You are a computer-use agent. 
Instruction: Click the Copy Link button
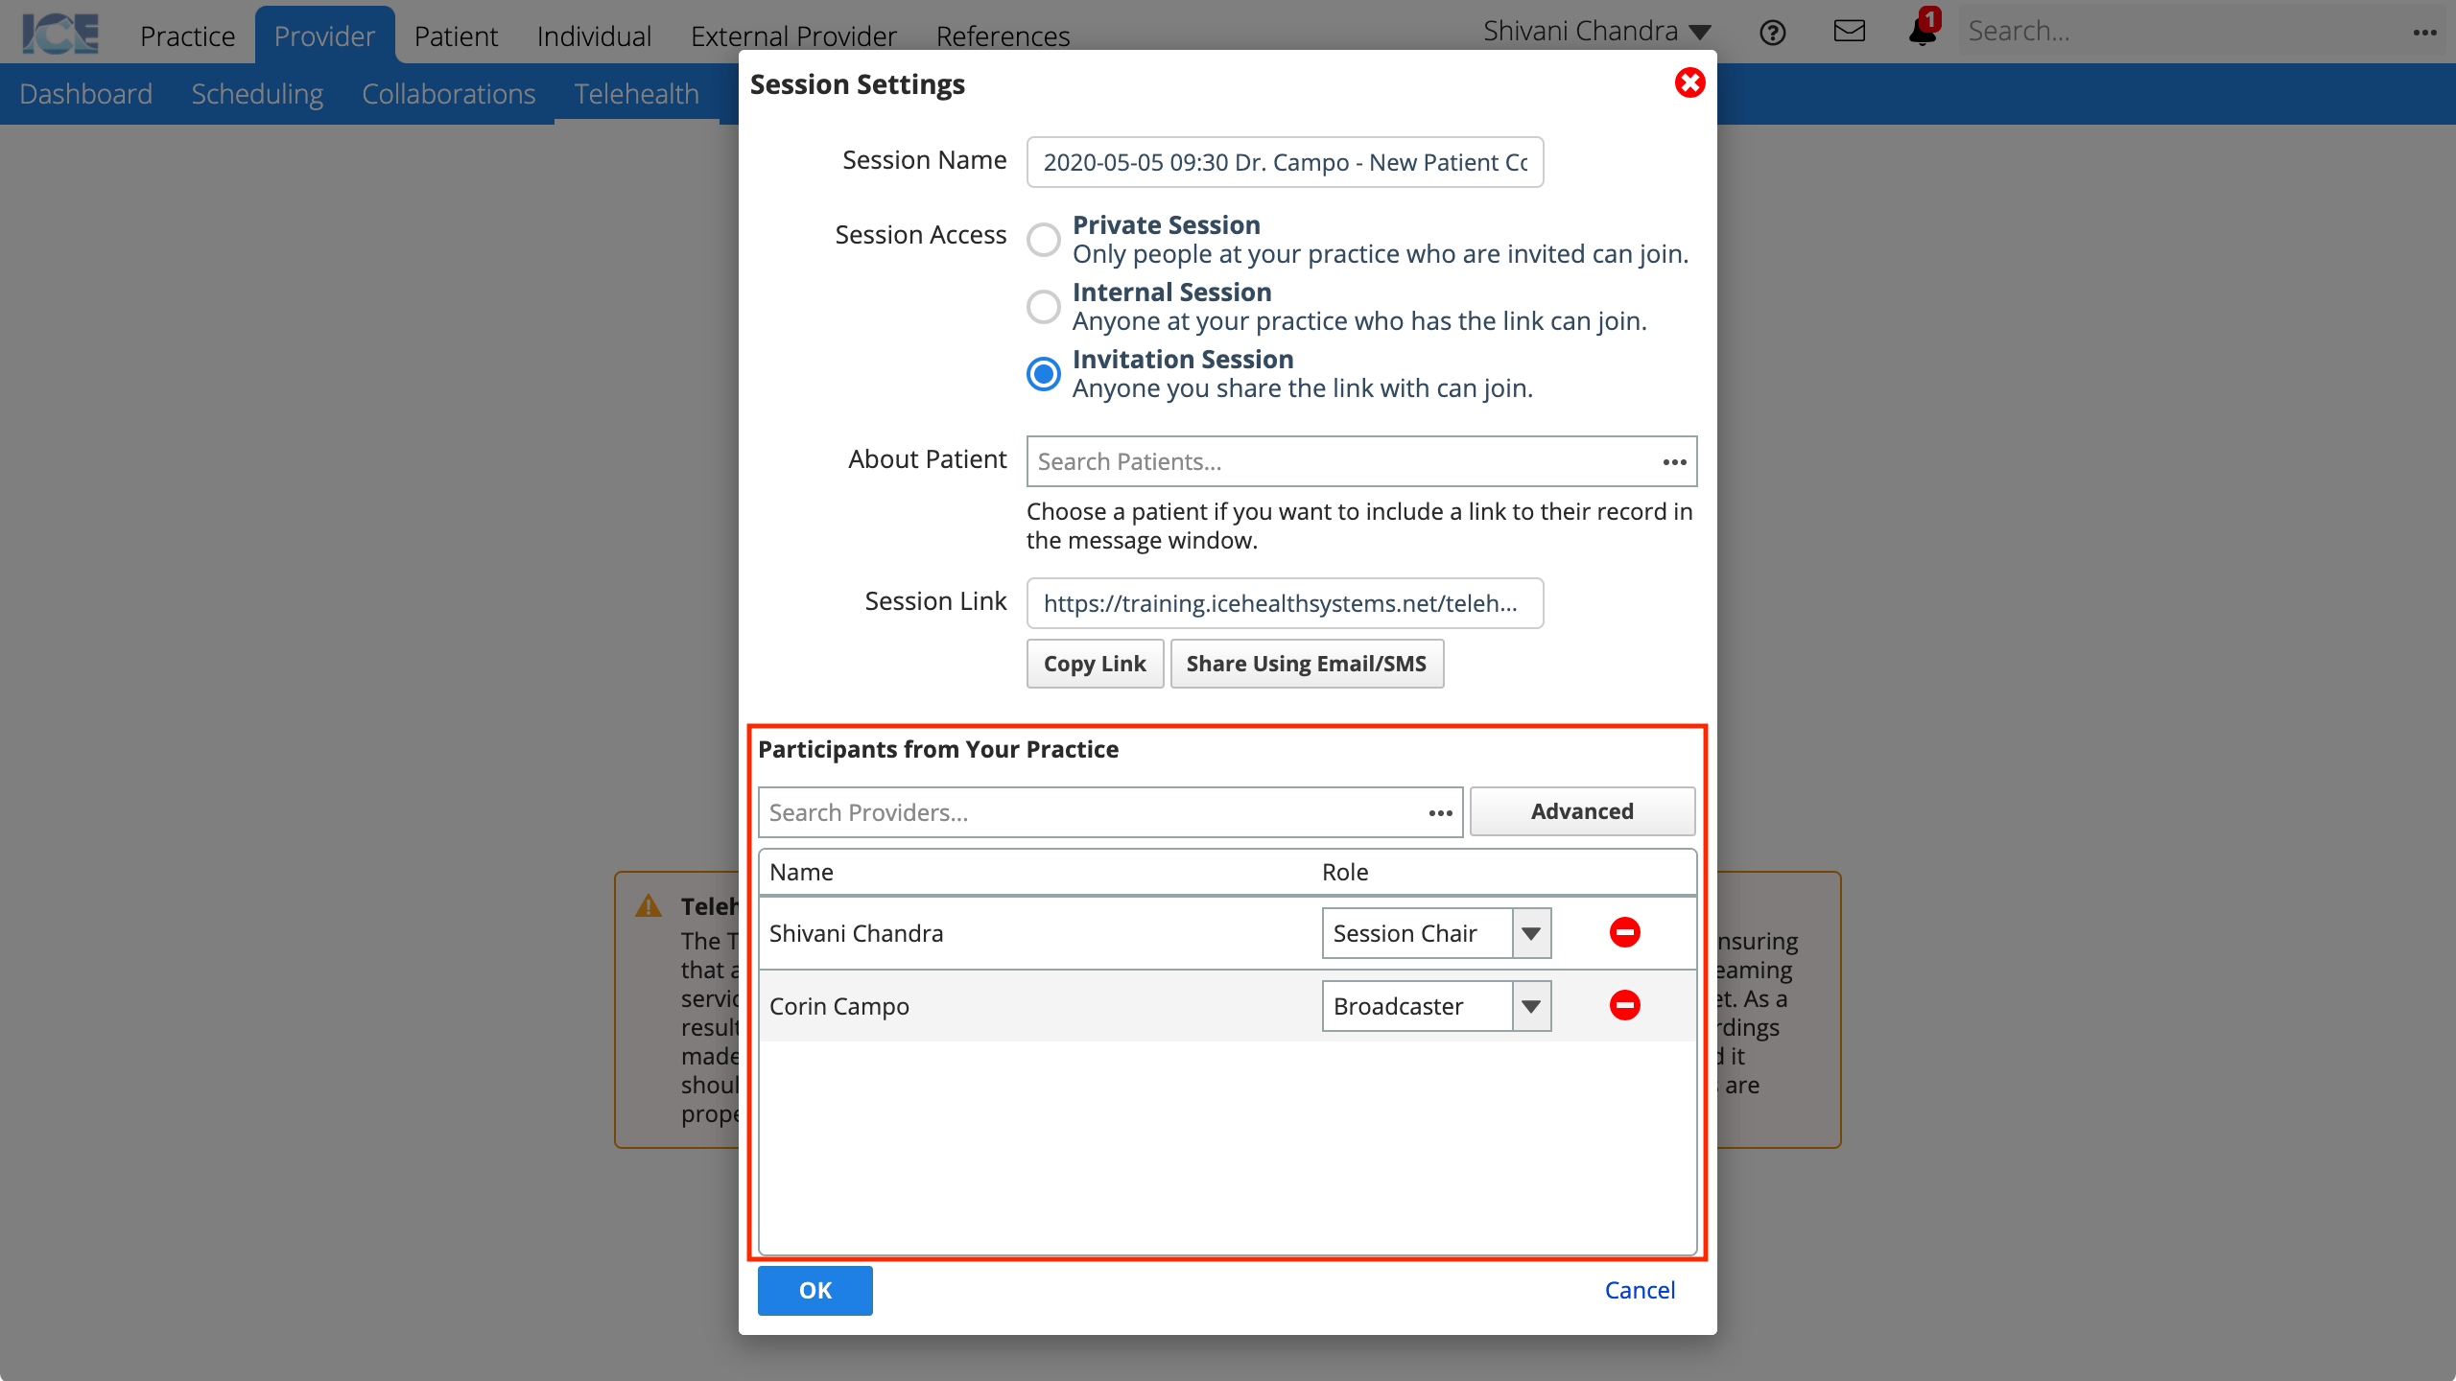tap(1095, 663)
